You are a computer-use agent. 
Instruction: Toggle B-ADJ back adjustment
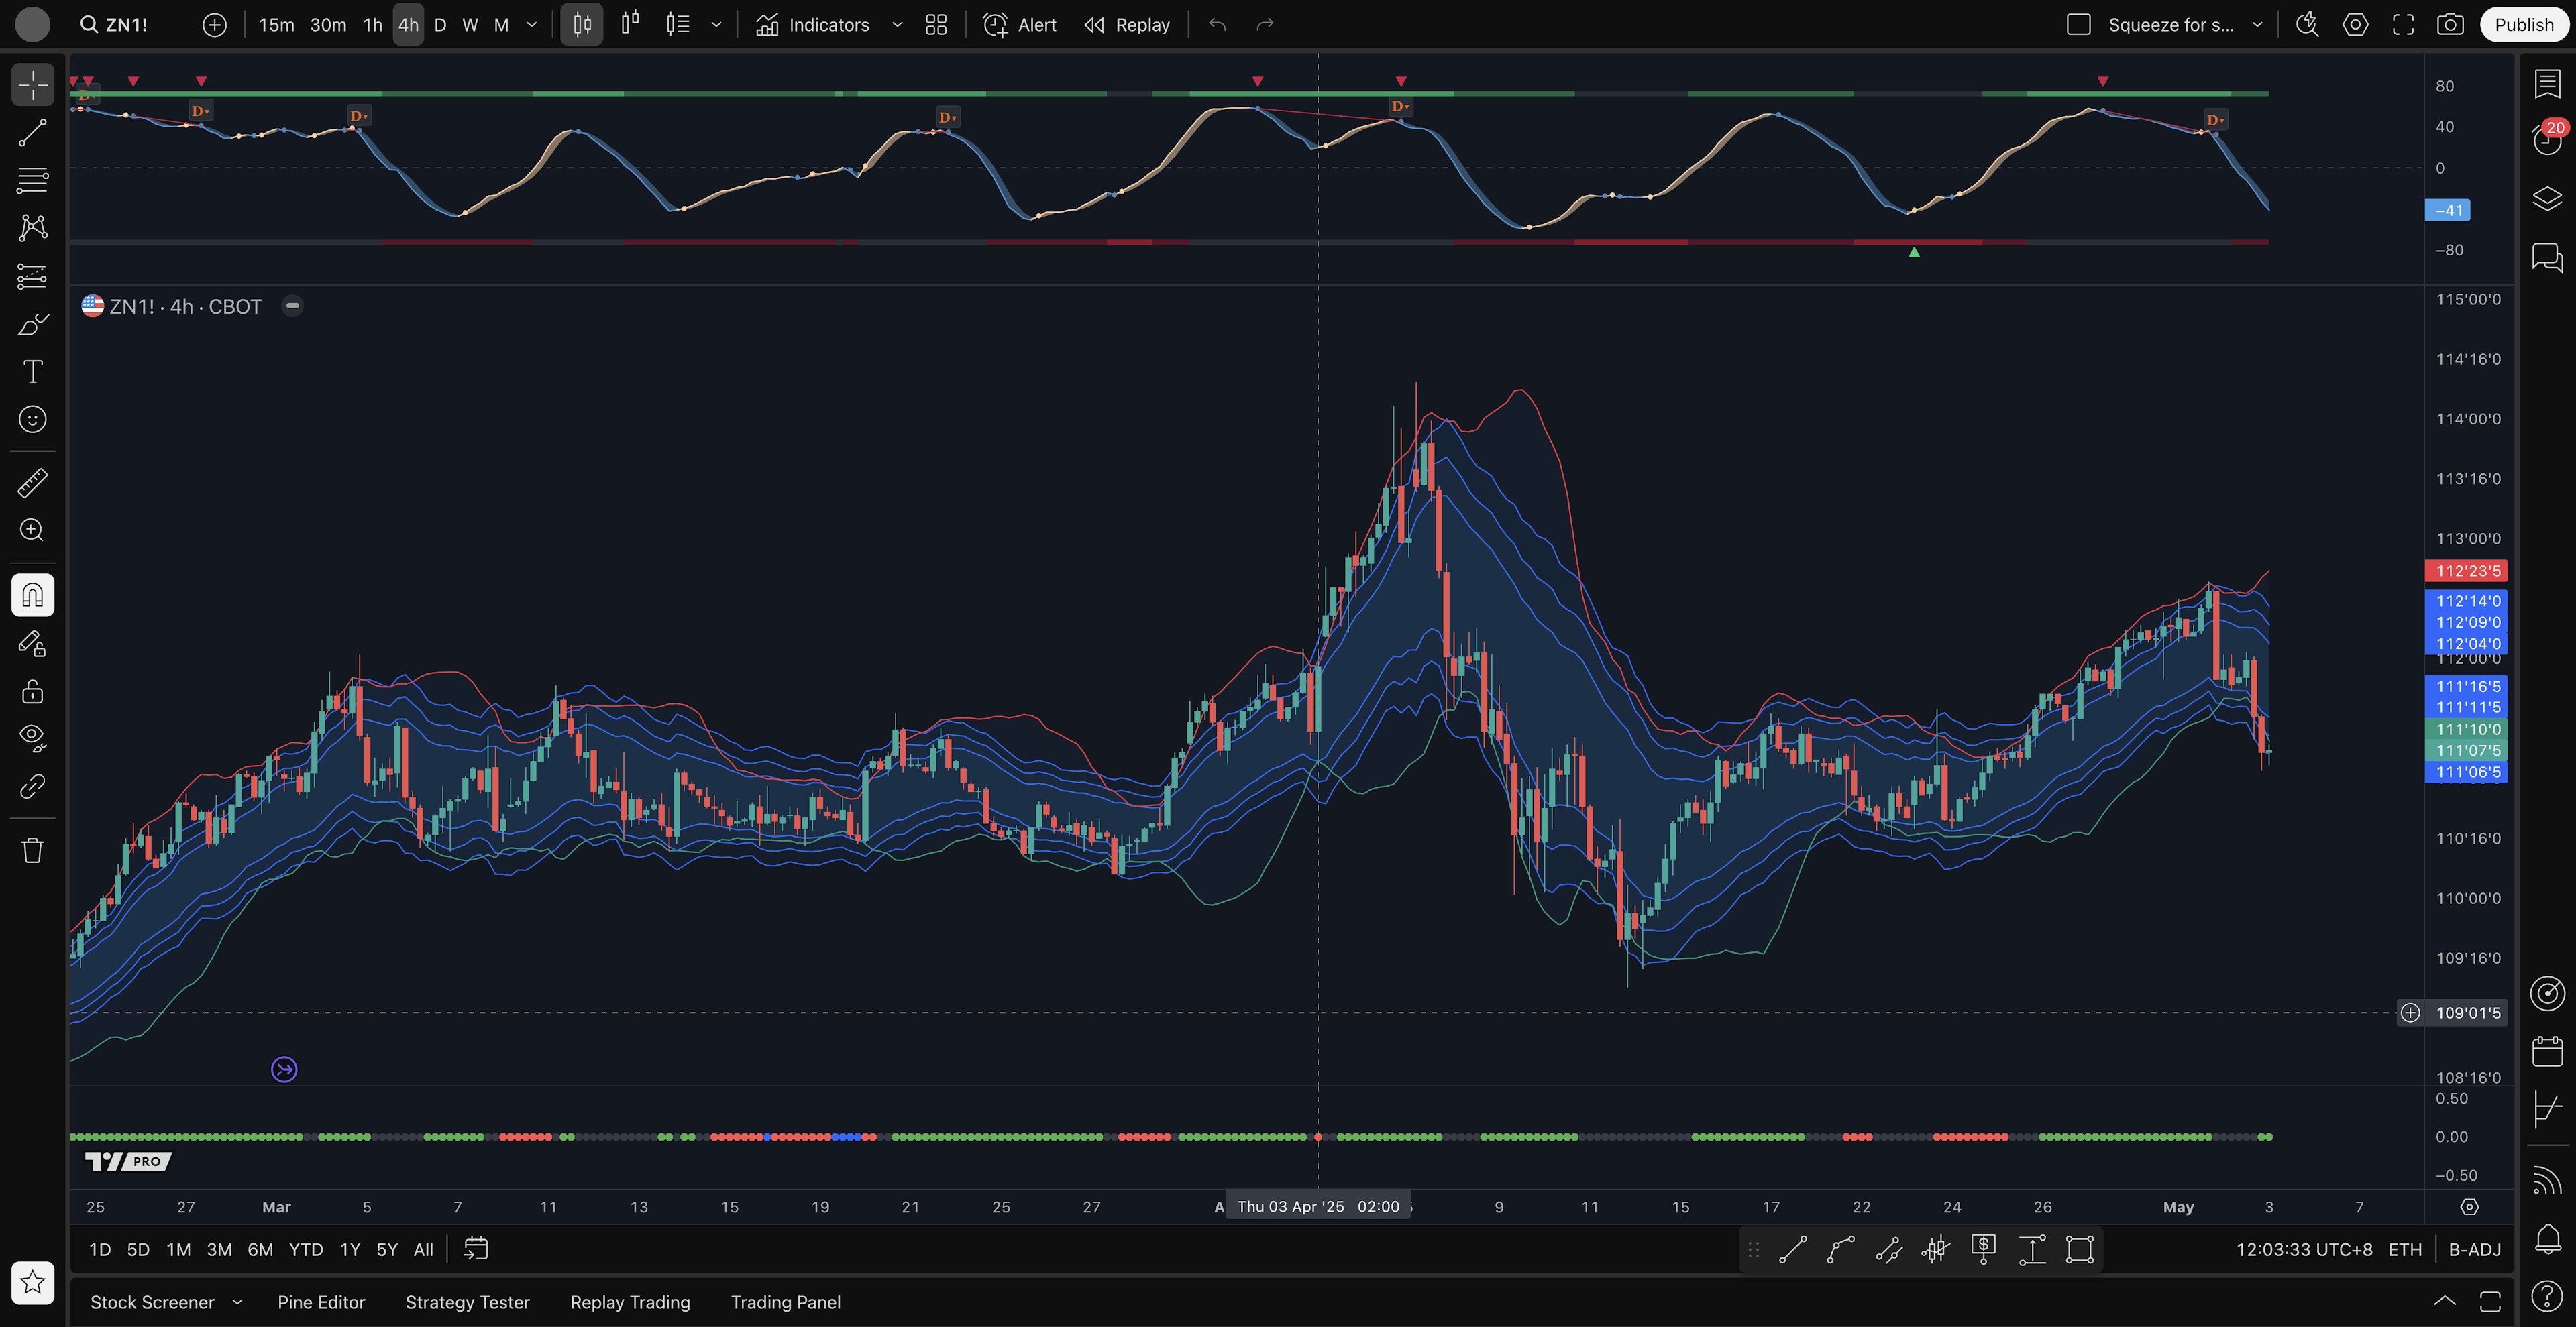tap(2474, 1249)
